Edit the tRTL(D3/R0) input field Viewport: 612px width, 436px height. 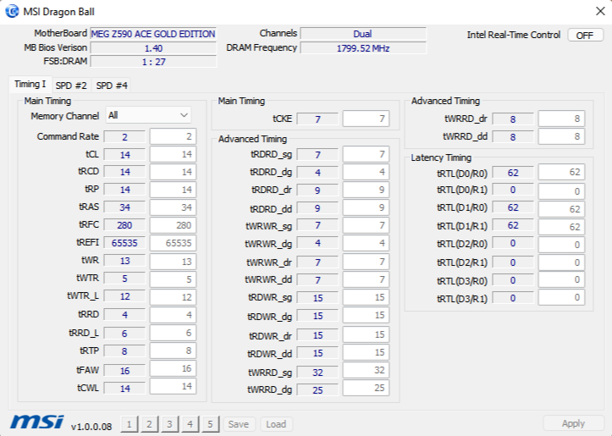(562, 279)
